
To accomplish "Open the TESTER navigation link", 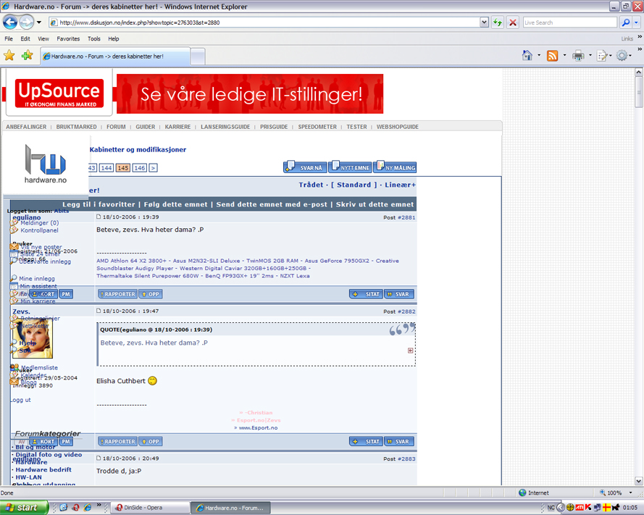I will pos(356,127).
